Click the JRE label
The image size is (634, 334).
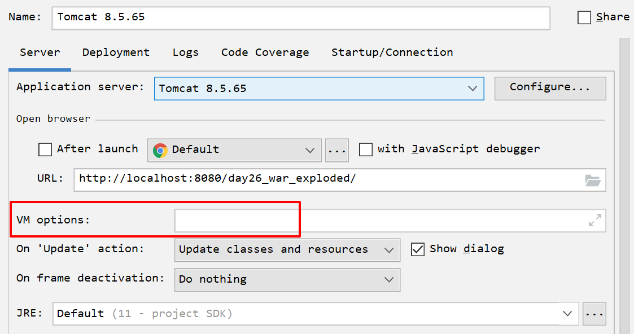pos(29,313)
